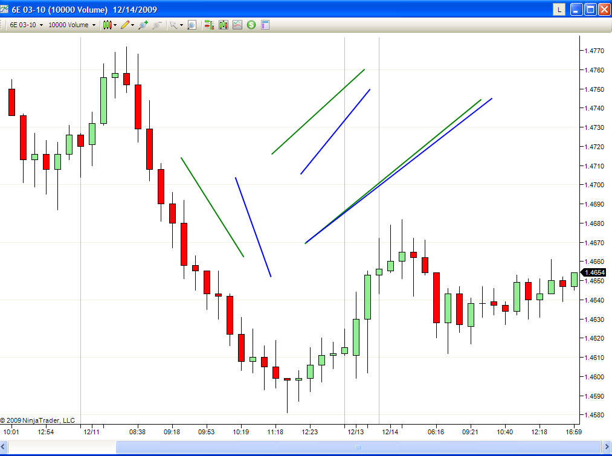Open the 6E 03-10 instrument dropdown
612x456 pixels.
pyautogui.click(x=26, y=25)
